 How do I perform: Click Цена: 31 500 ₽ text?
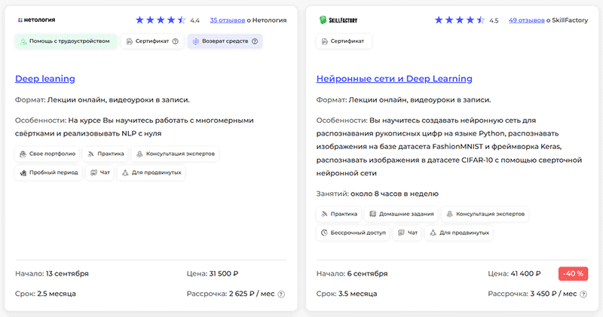click(x=213, y=273)
